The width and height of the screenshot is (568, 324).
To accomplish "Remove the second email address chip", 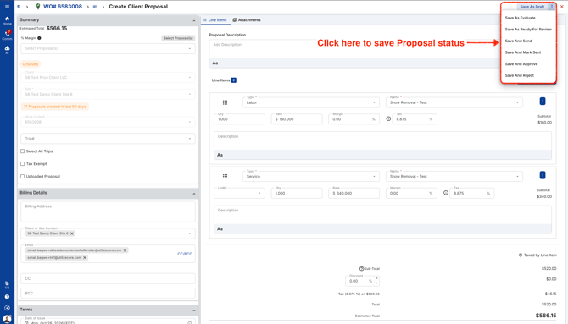I will (x=85, y=258).
